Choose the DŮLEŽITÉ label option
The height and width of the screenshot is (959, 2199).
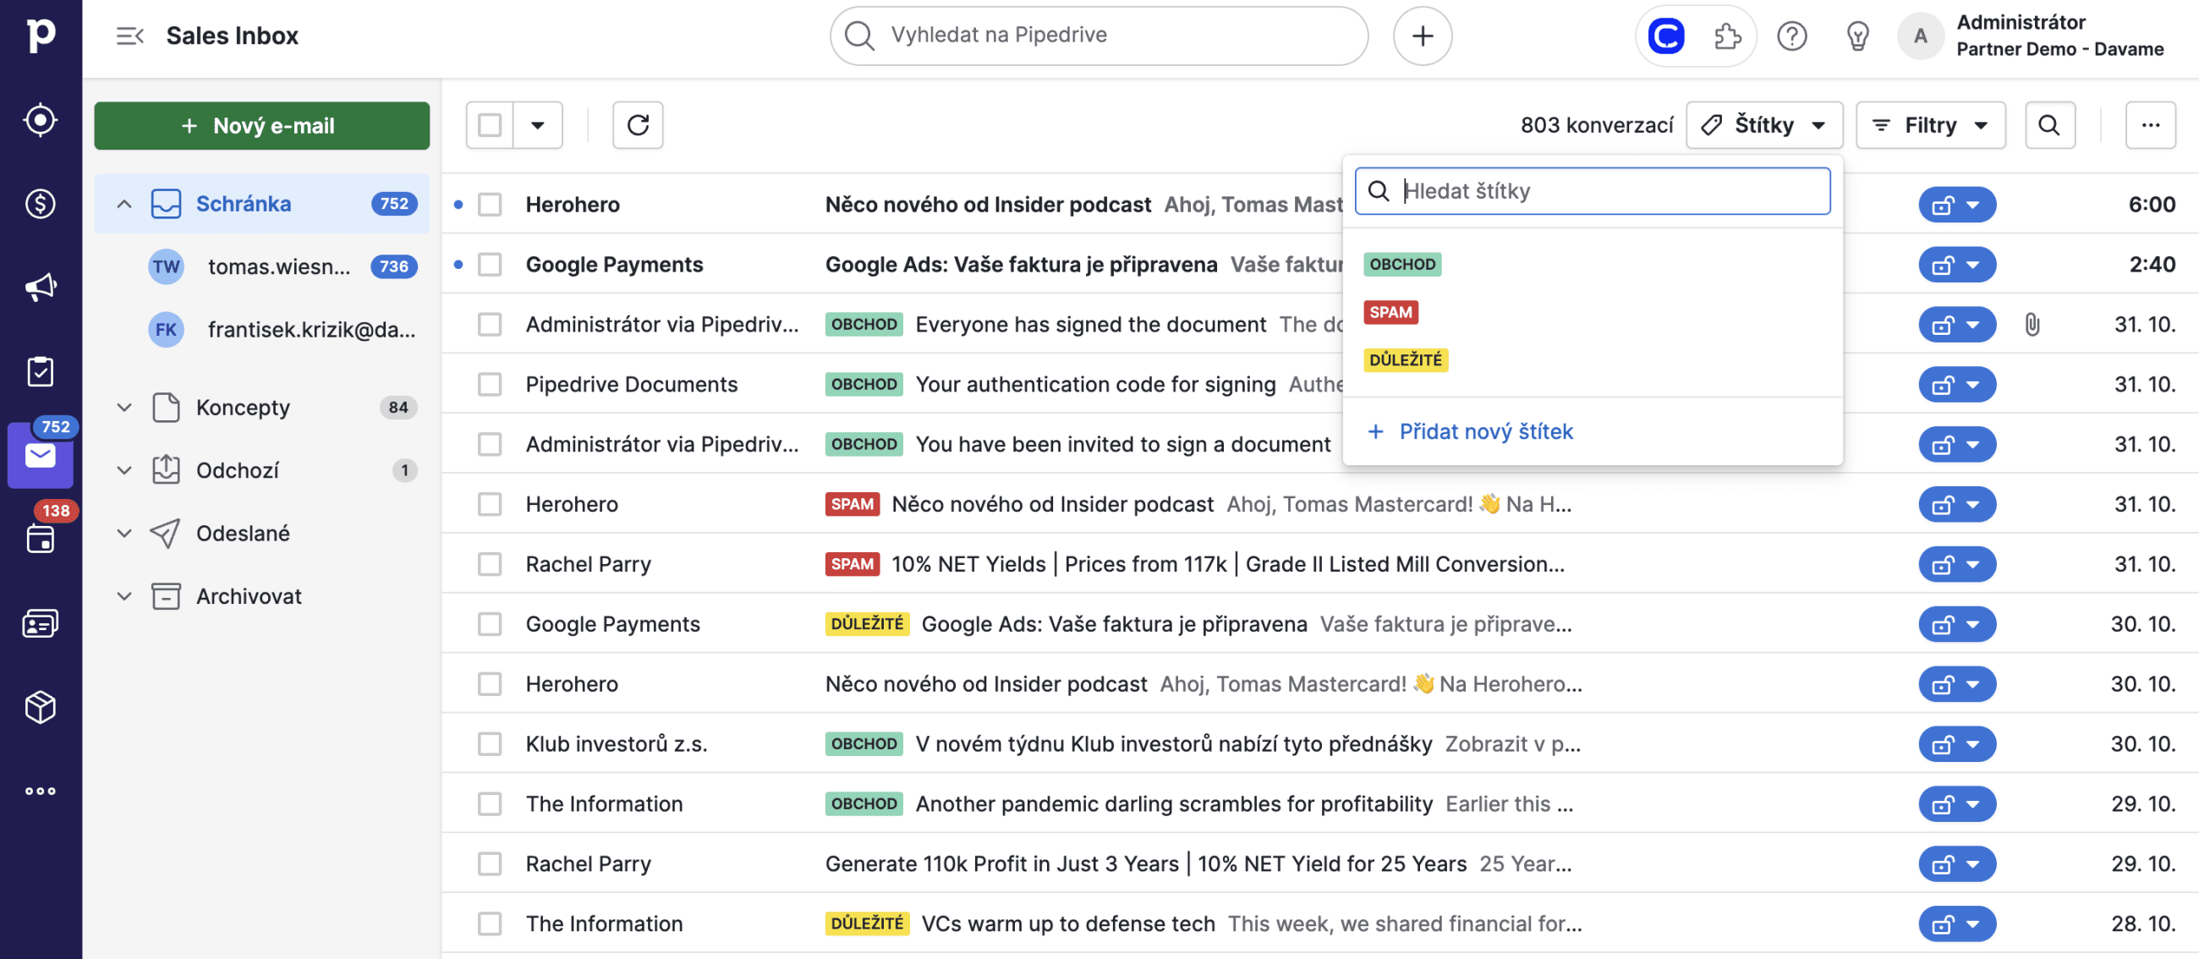click(1404, 360)
